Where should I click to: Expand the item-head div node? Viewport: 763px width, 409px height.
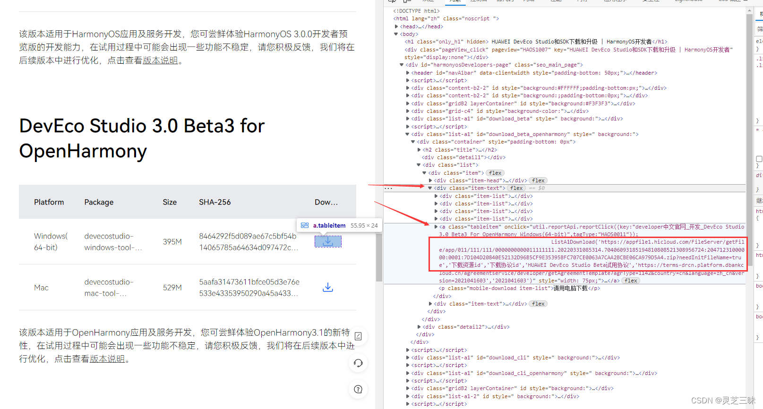click(430, 180)
